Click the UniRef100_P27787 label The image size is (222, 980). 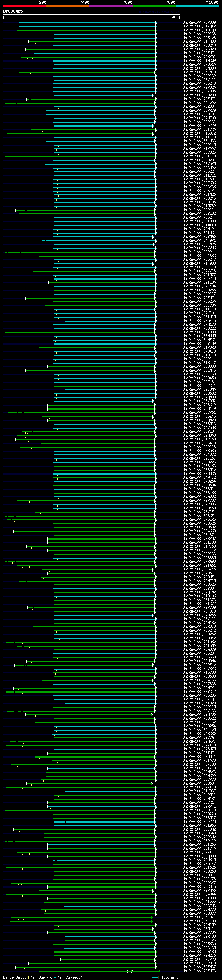point(199,500)
